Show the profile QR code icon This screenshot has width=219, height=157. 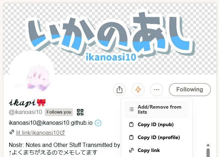tap(80, 112)
